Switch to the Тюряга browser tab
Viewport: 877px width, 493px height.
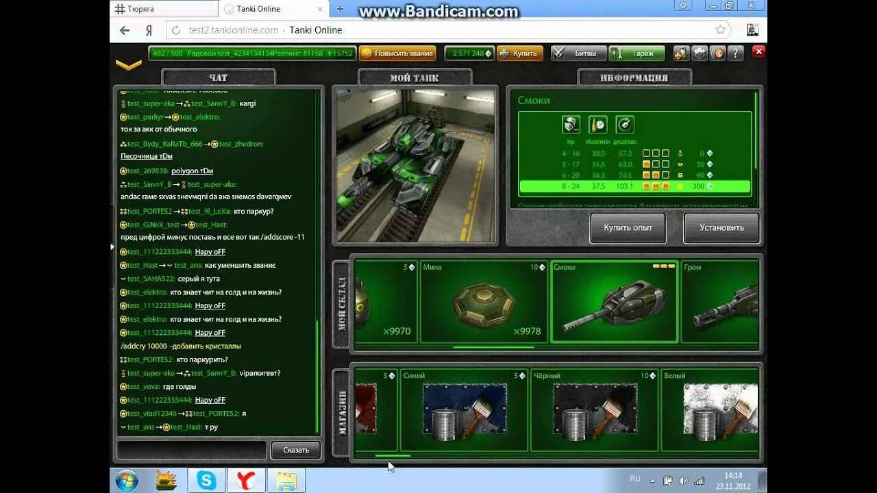coord(163,9)
